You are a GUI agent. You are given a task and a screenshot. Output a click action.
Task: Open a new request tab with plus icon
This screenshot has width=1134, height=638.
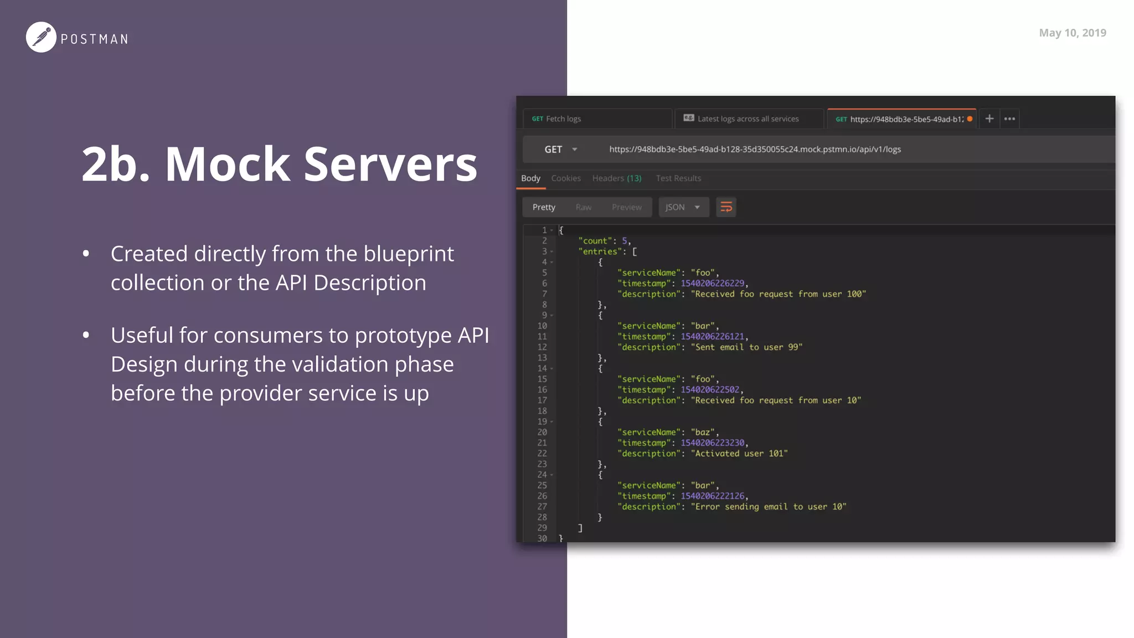(x=989, y=119)
